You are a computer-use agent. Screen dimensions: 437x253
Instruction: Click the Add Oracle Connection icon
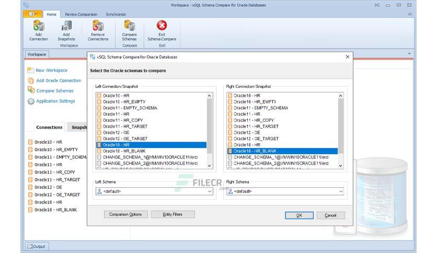[x=31, y=80]
